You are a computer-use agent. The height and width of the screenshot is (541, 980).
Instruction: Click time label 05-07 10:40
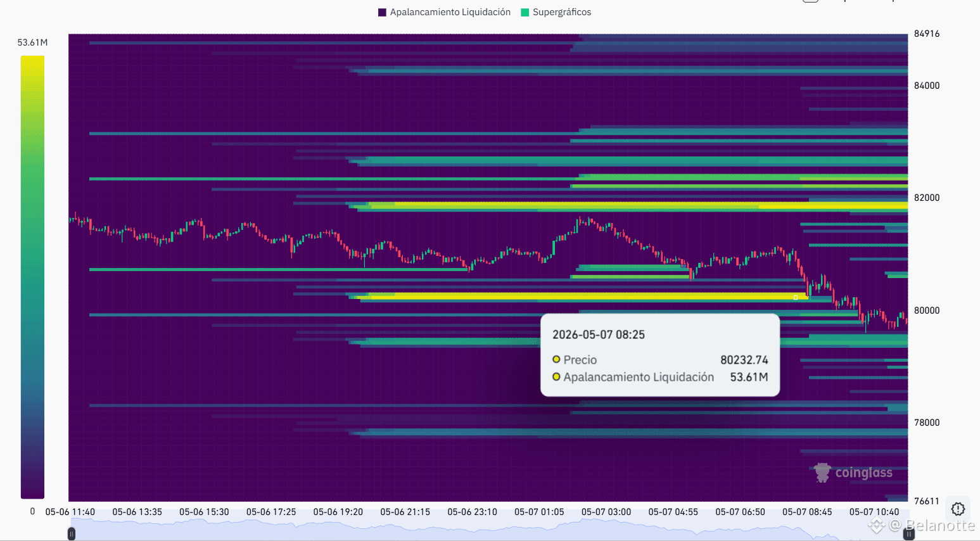874,512
